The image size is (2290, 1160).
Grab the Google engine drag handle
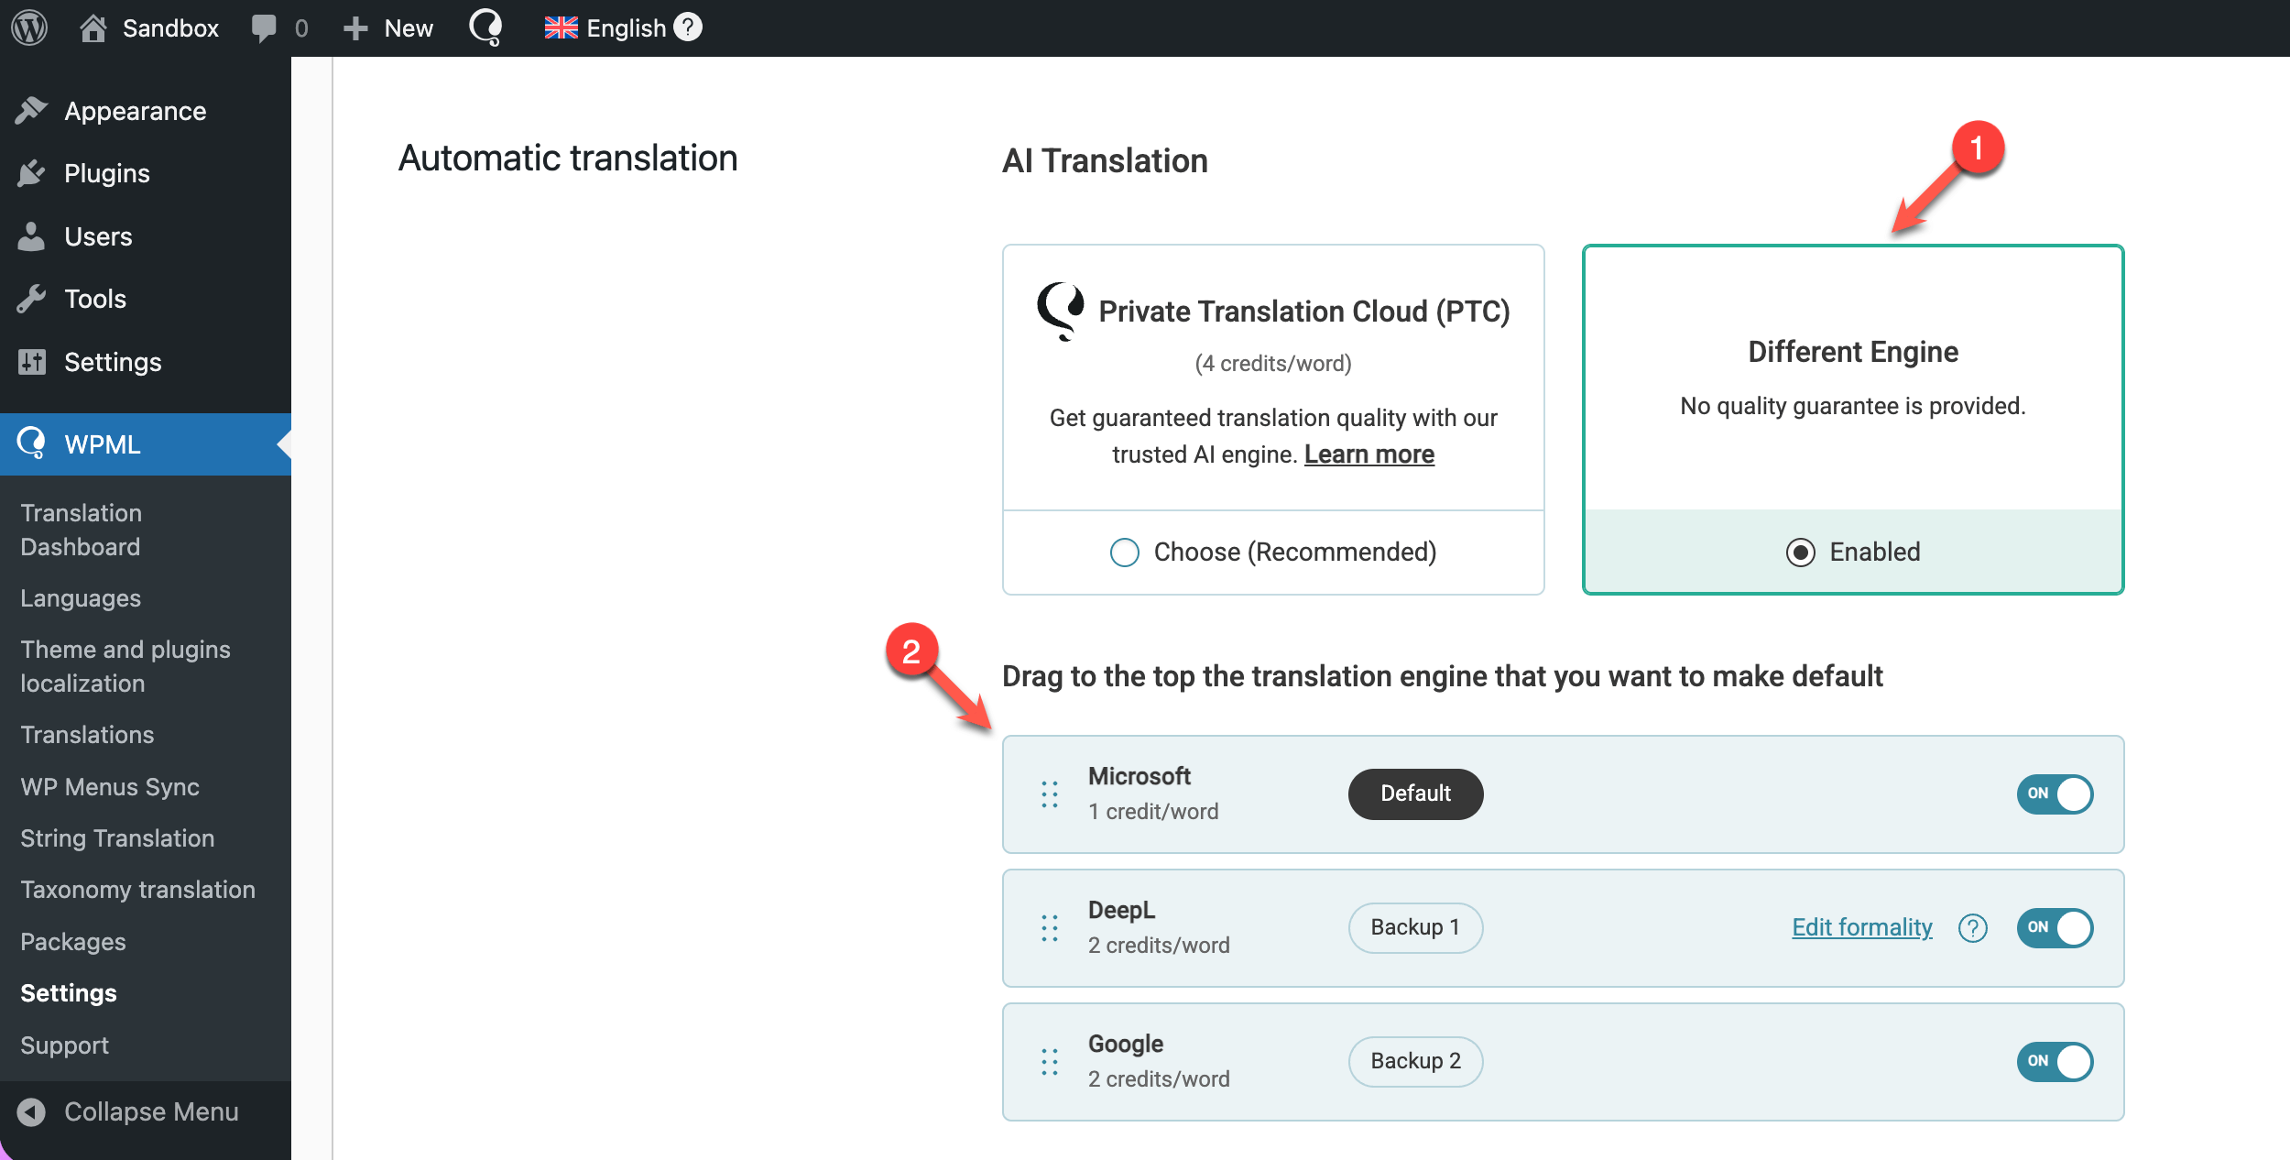(x=1050, y=1062)
